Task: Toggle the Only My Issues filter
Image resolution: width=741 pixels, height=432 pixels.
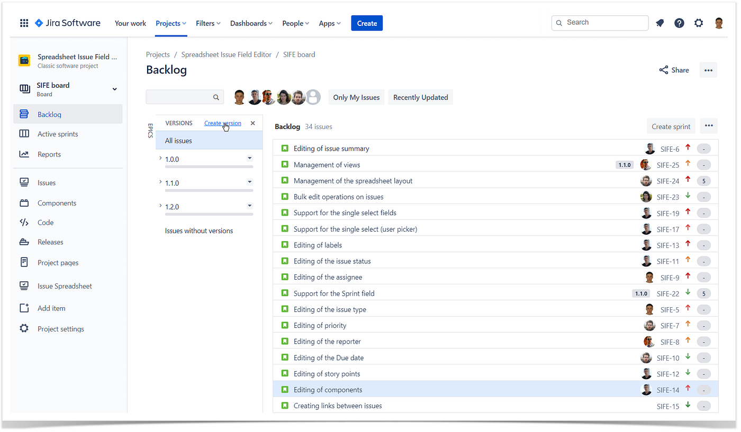Action: (x=356, y=97)
